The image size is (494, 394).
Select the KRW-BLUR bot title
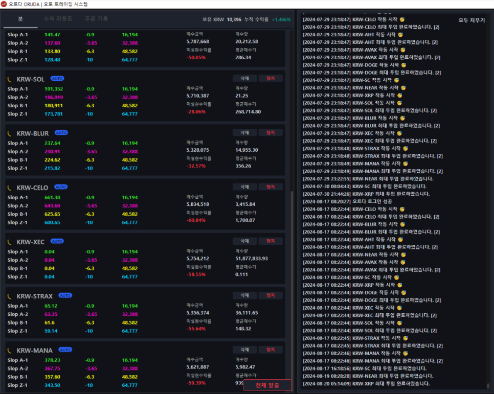pyautogui.click(x=32, y=133)
